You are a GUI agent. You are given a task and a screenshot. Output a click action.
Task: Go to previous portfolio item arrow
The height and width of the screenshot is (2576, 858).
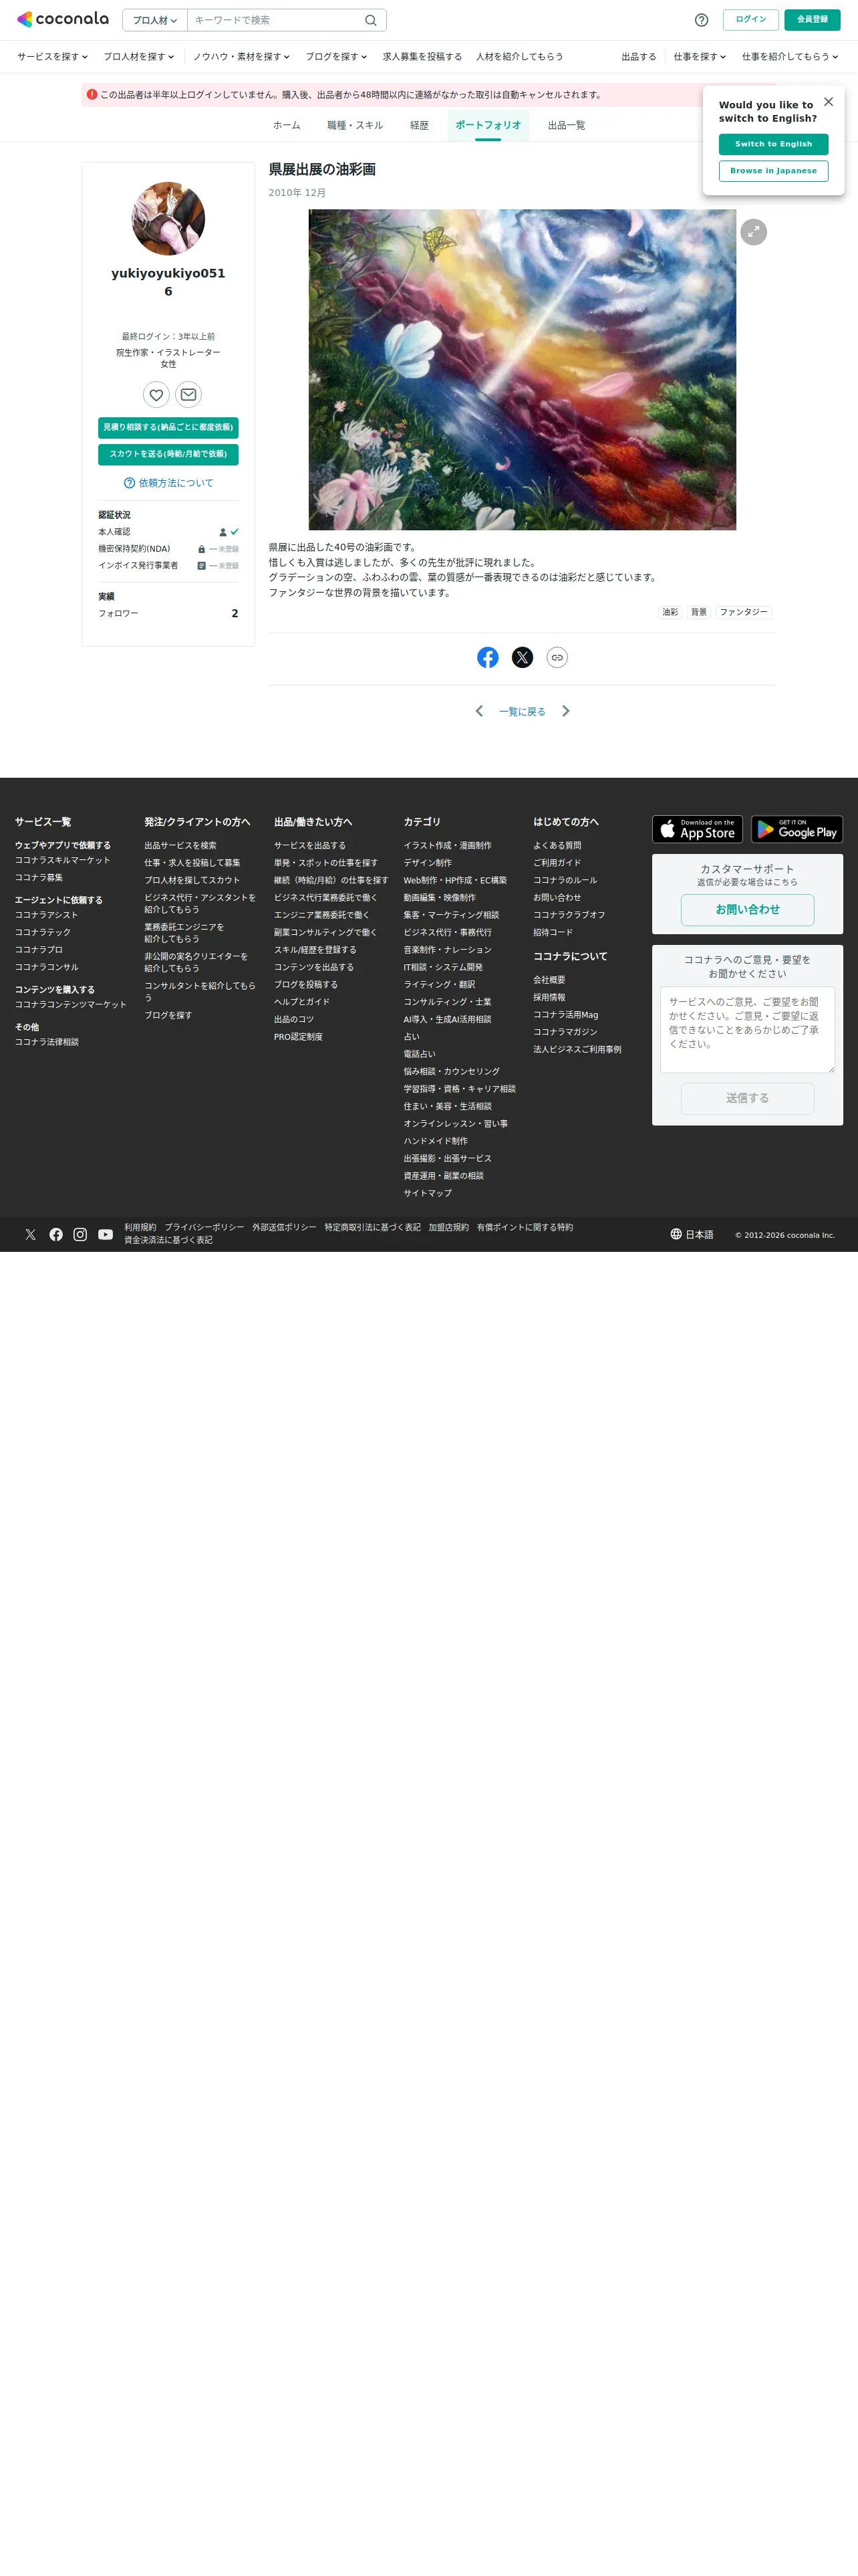(x=479, y=711)
